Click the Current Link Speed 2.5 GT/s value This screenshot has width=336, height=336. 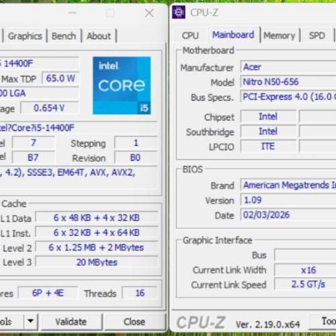click(305, 284)
